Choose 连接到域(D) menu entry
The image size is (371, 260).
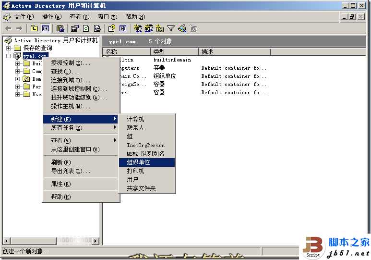pos(81,80)
